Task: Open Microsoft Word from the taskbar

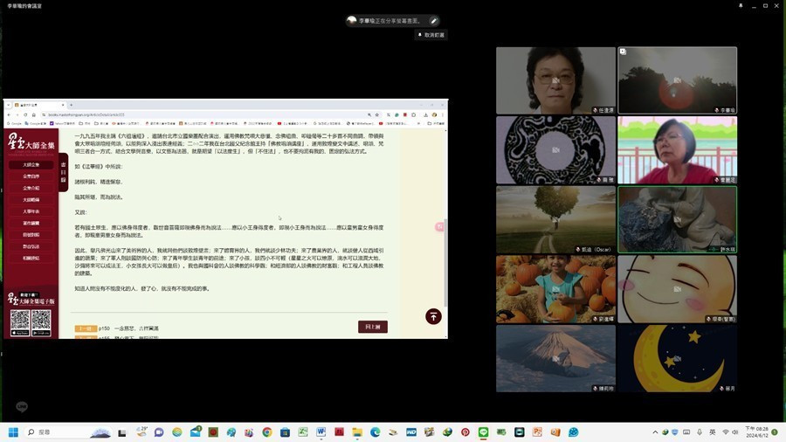Action: click(321, 432)
